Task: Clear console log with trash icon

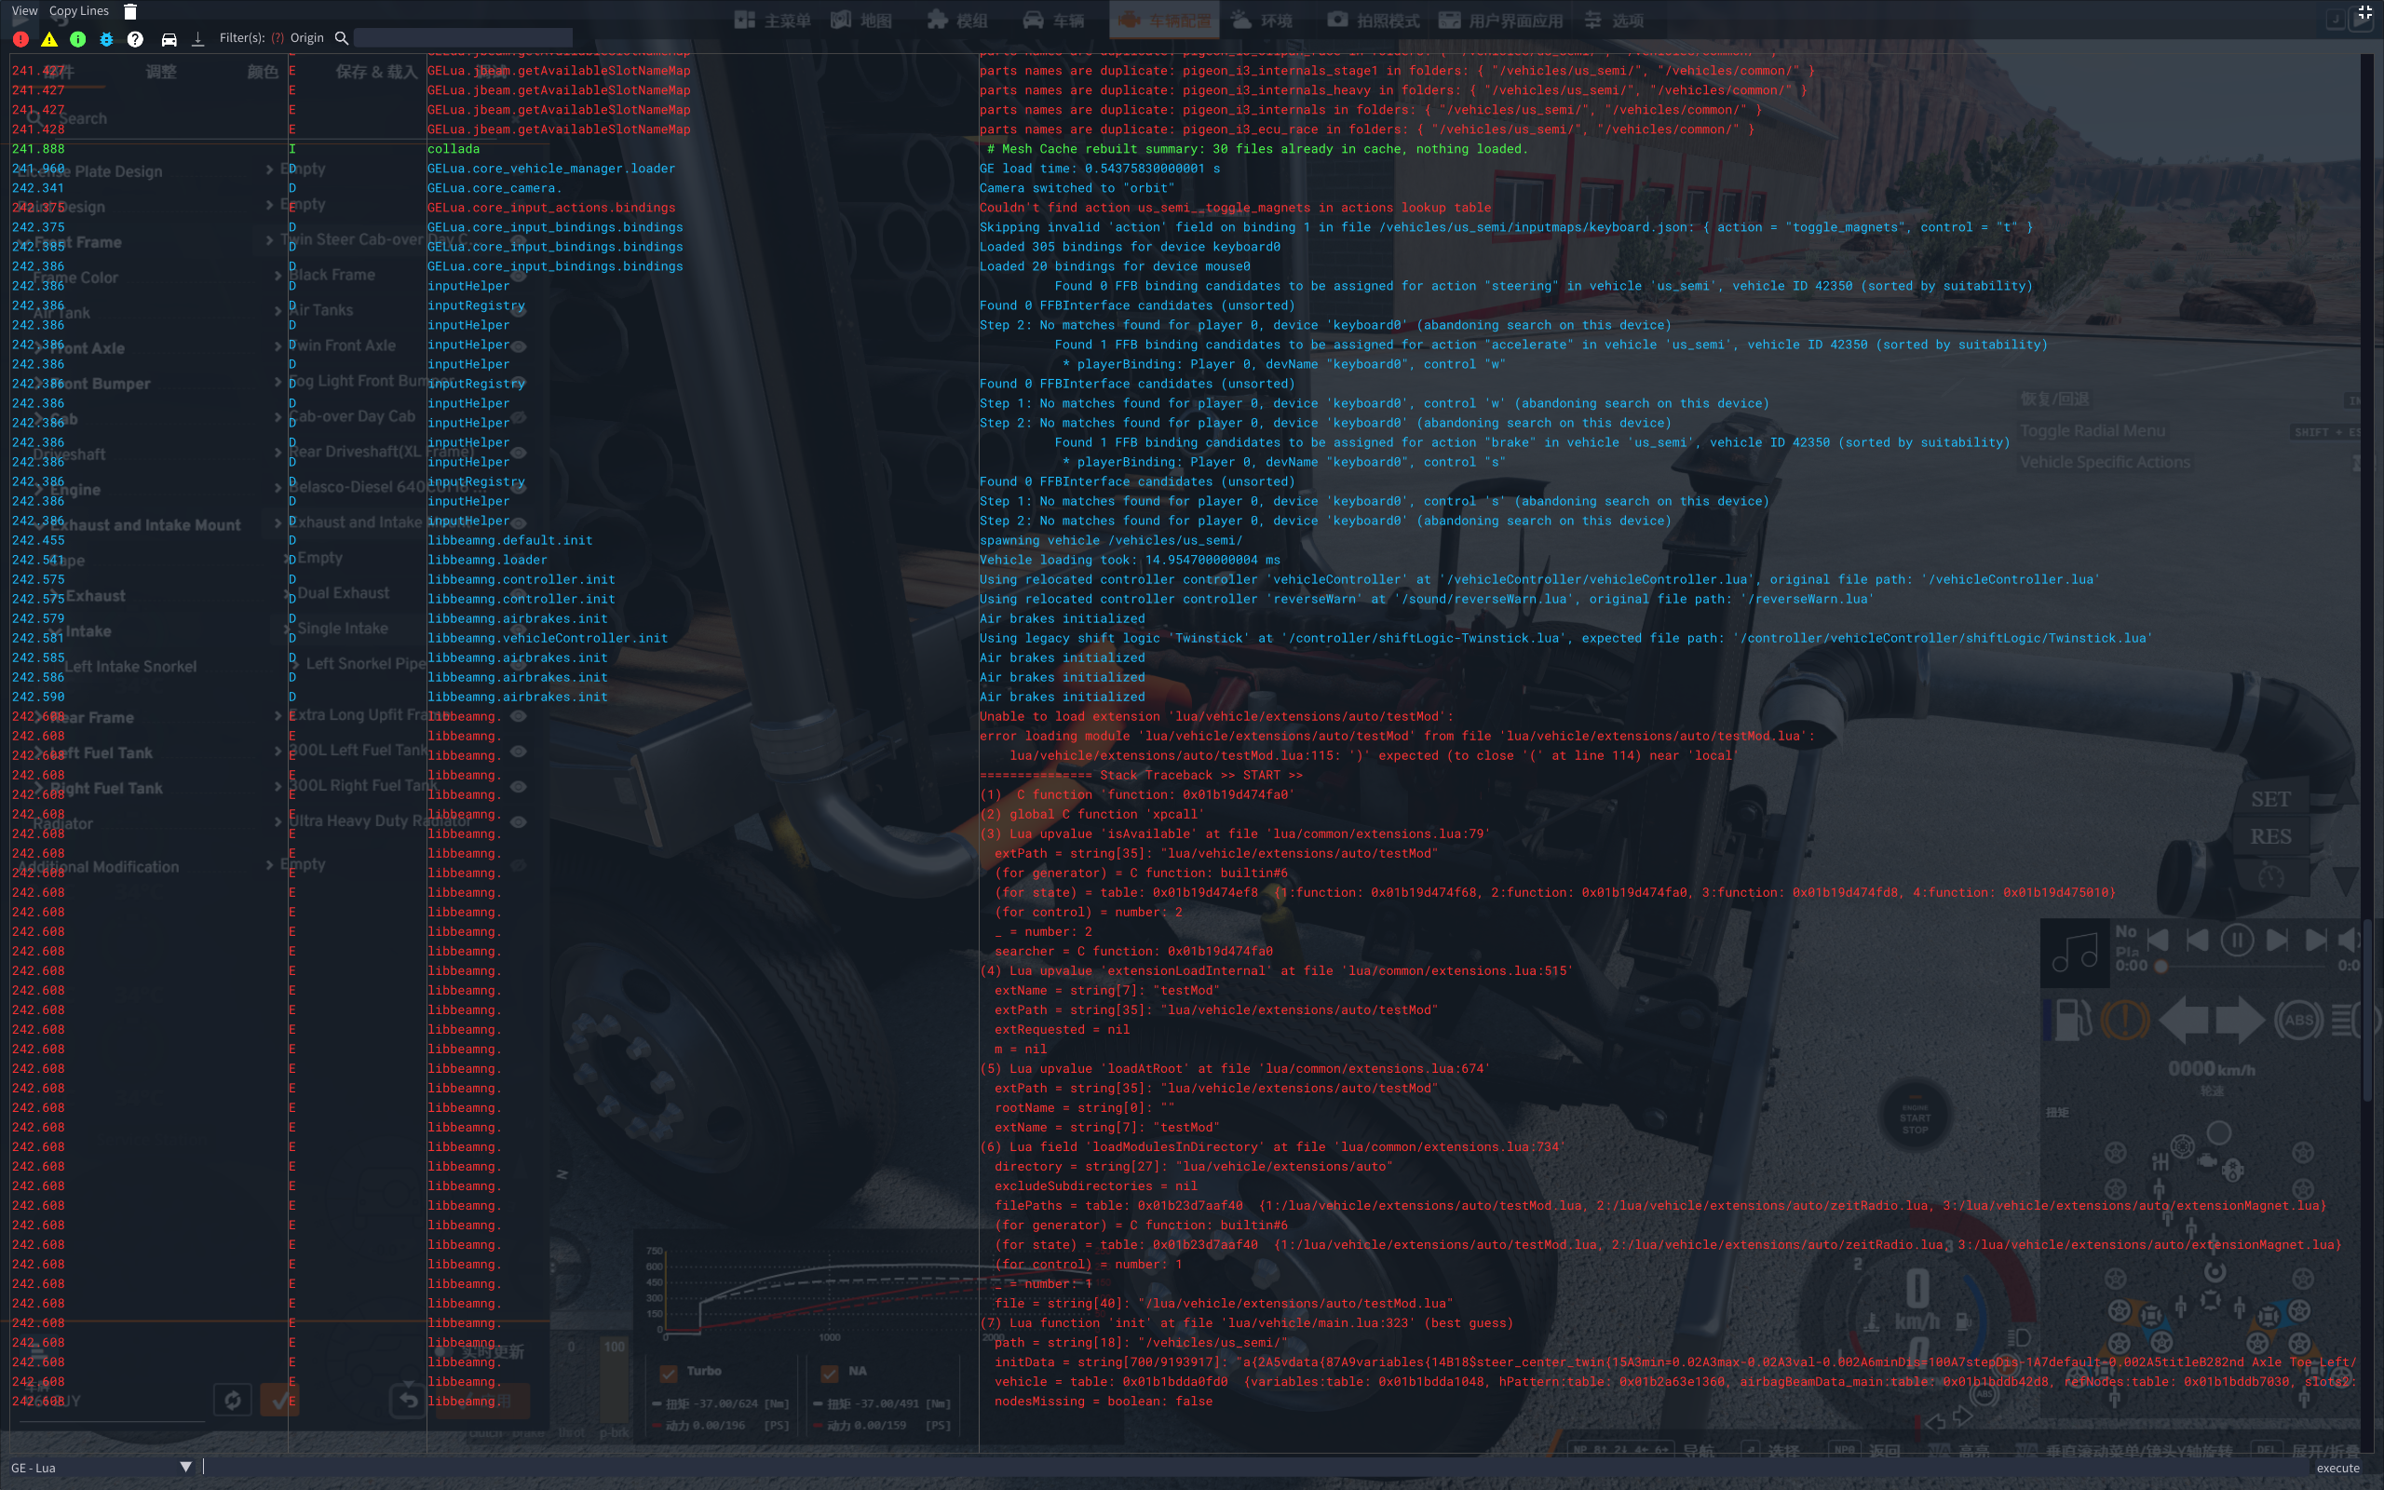Action: 130,12
